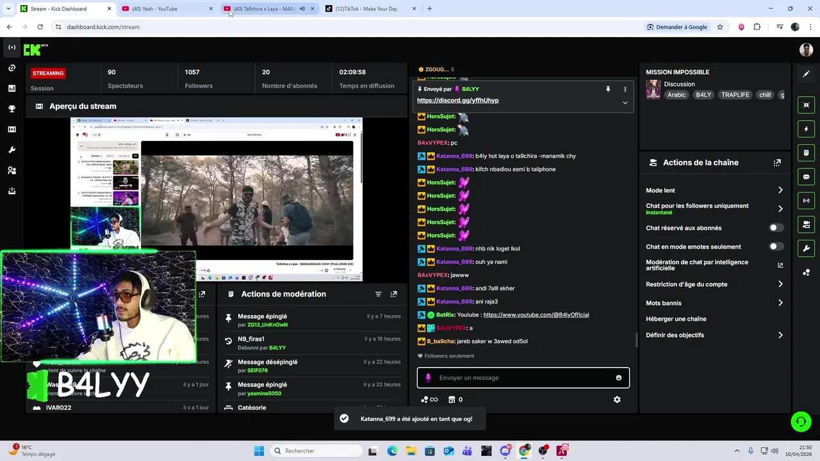
Task: Open the discord.gg/yffhUhyp link
Action: (457, 101)
